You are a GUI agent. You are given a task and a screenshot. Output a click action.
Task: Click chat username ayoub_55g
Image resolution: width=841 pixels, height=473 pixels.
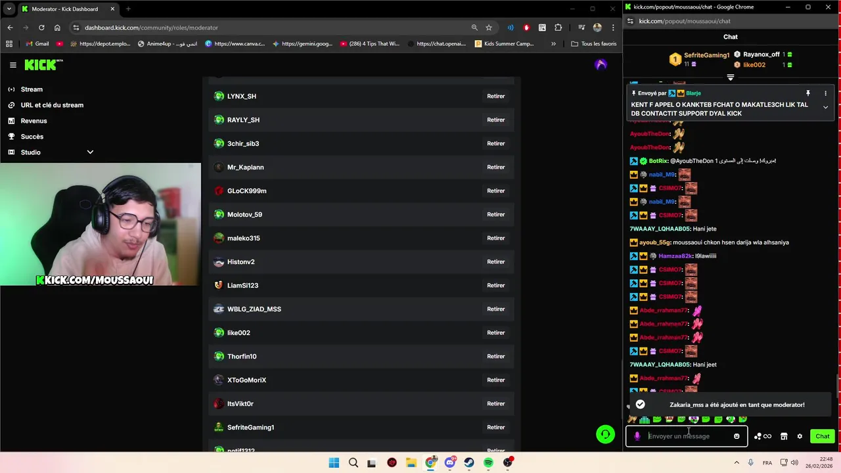coord(654,242)
